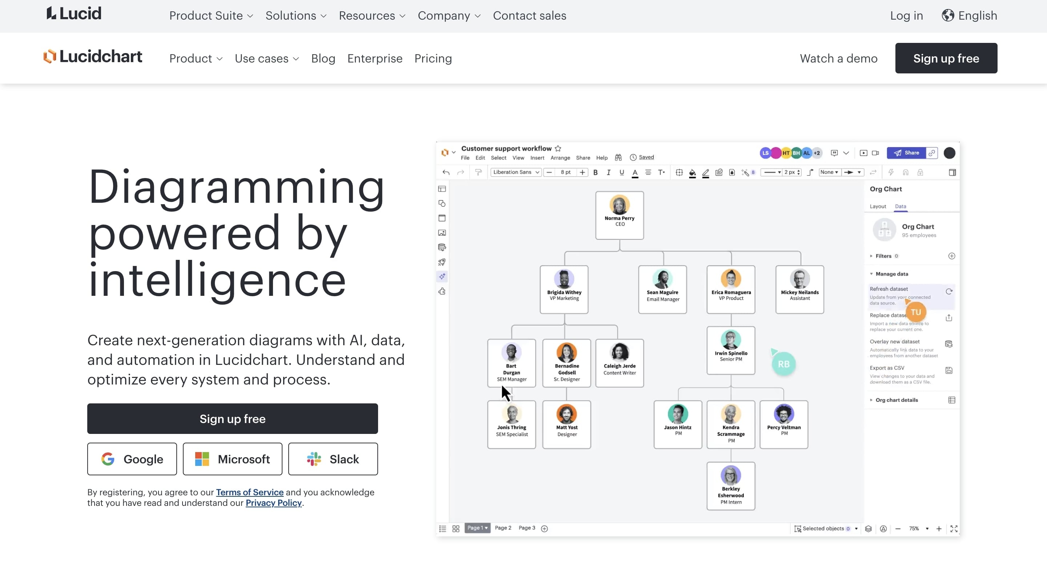Click the fill color bucket icon
Viewport: 1047px width, 588px height.
(x=692, y=173)
